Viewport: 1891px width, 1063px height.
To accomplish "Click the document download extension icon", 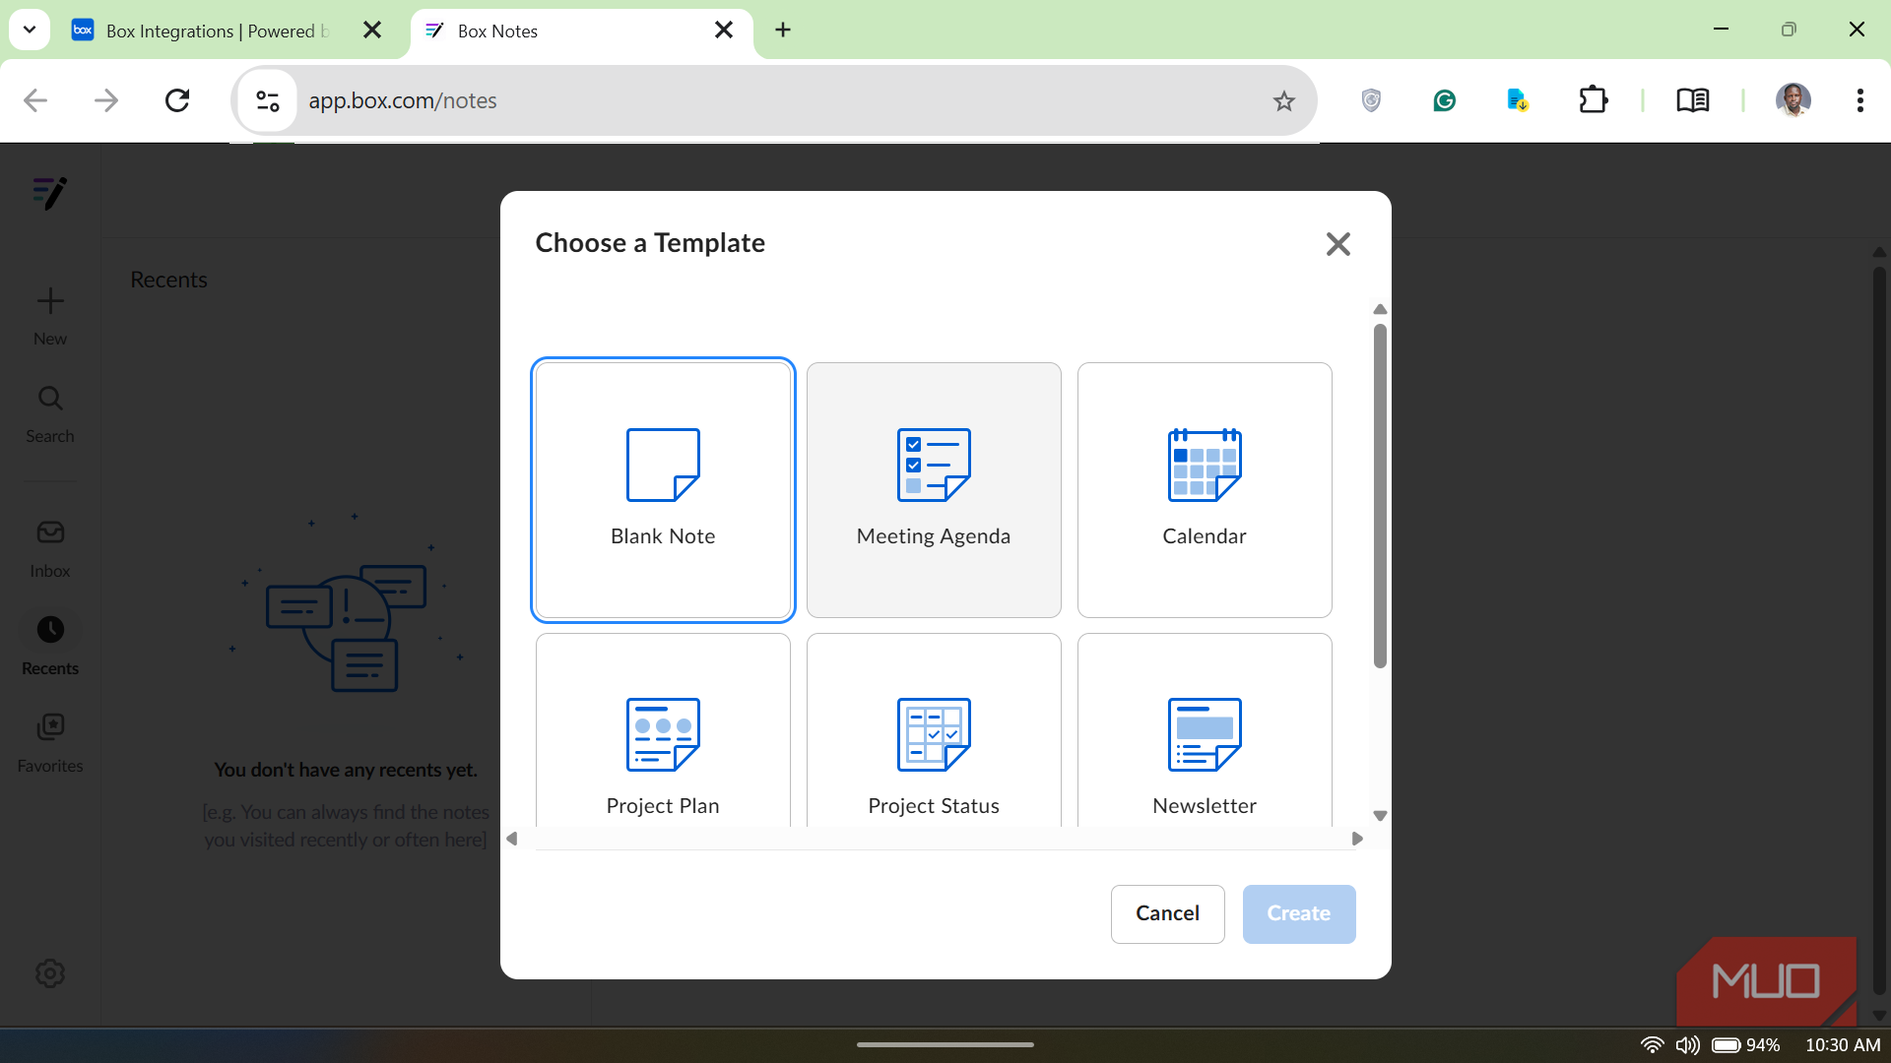I will point(1518,100).
